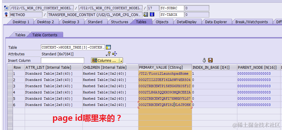Screen dimensions: 282x130
Task: Click the line number field showing 17
Action: pyautogui.click(x=153, y=8)
